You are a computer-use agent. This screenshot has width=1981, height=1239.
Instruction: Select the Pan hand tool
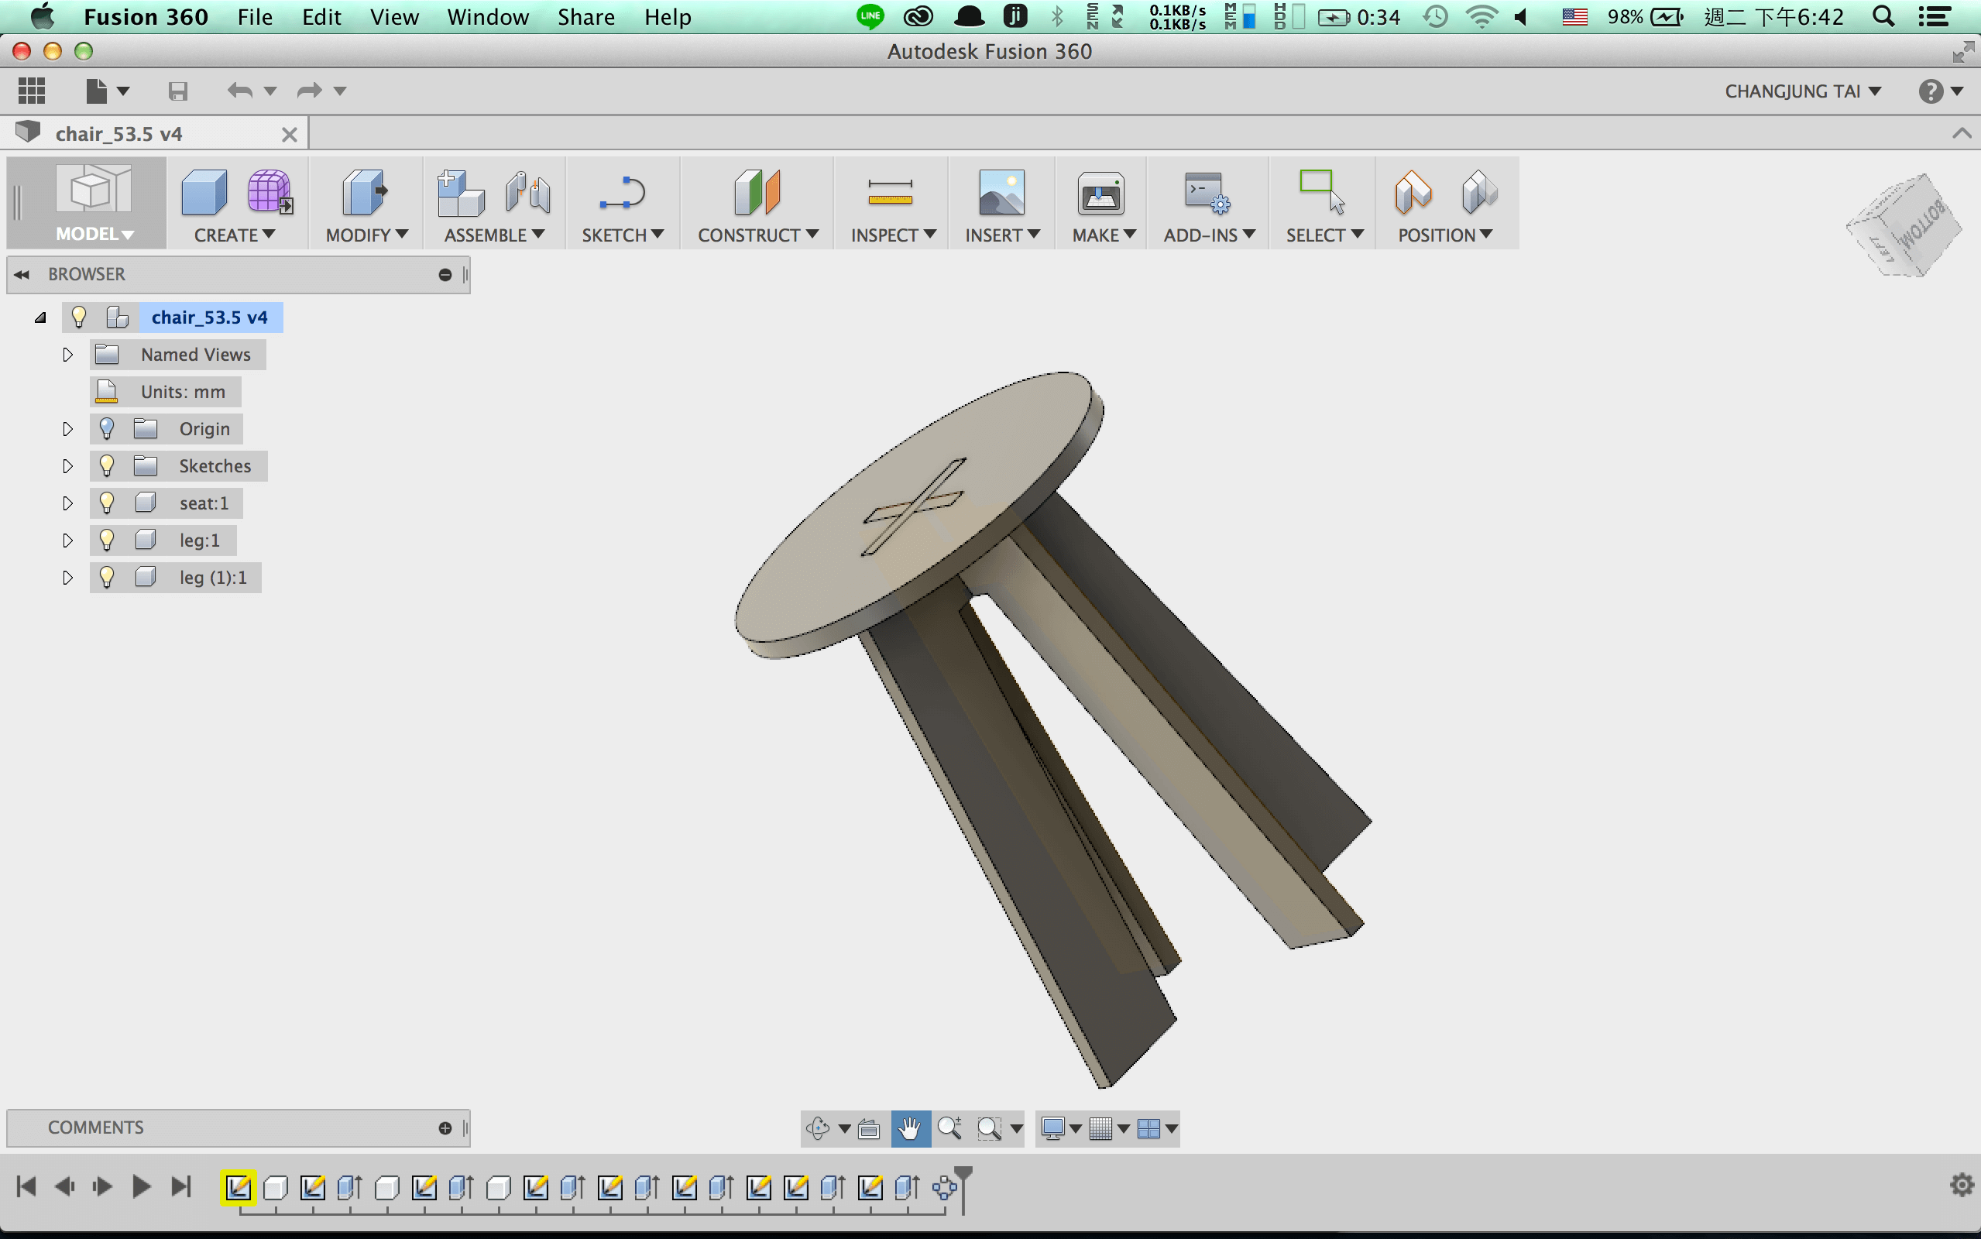(x=910, y=1128)
